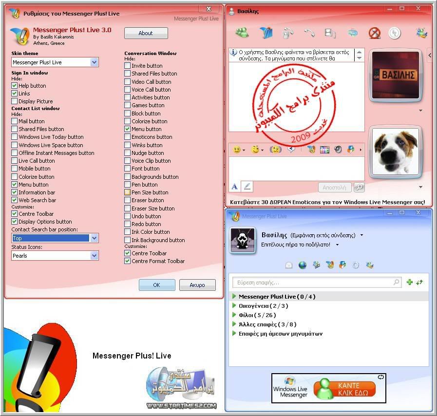Viewport: 437px width, 416px height.
Task: Expand the Οικογένεια contact group
Action: 234,305
